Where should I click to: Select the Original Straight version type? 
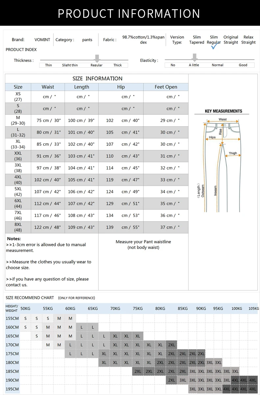coord(231,40)
